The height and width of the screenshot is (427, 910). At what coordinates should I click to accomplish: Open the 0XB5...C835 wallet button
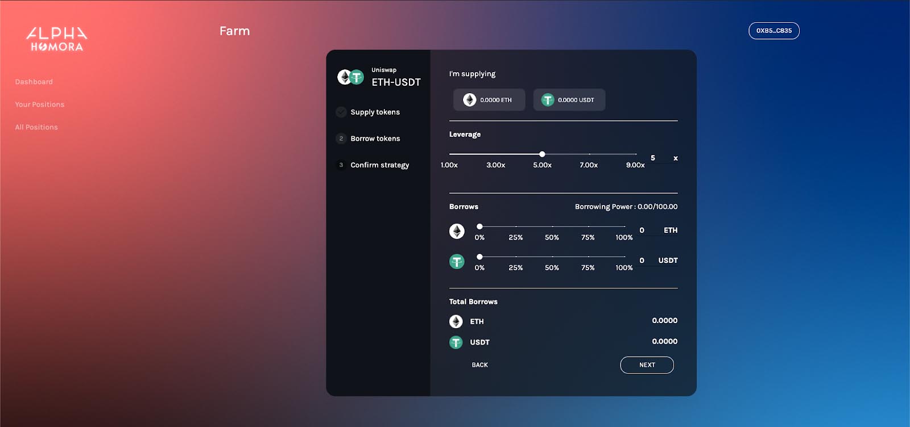(773, 31)
